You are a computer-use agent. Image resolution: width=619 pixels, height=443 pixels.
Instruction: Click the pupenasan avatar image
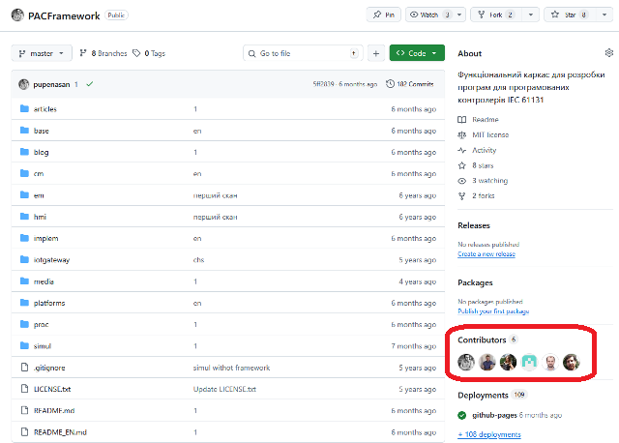[x=24, y=84]
